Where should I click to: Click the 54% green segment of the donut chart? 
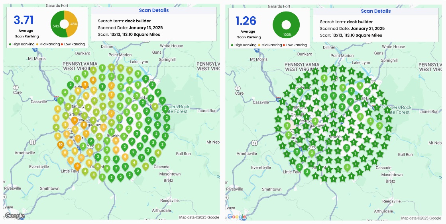point(56,27)
